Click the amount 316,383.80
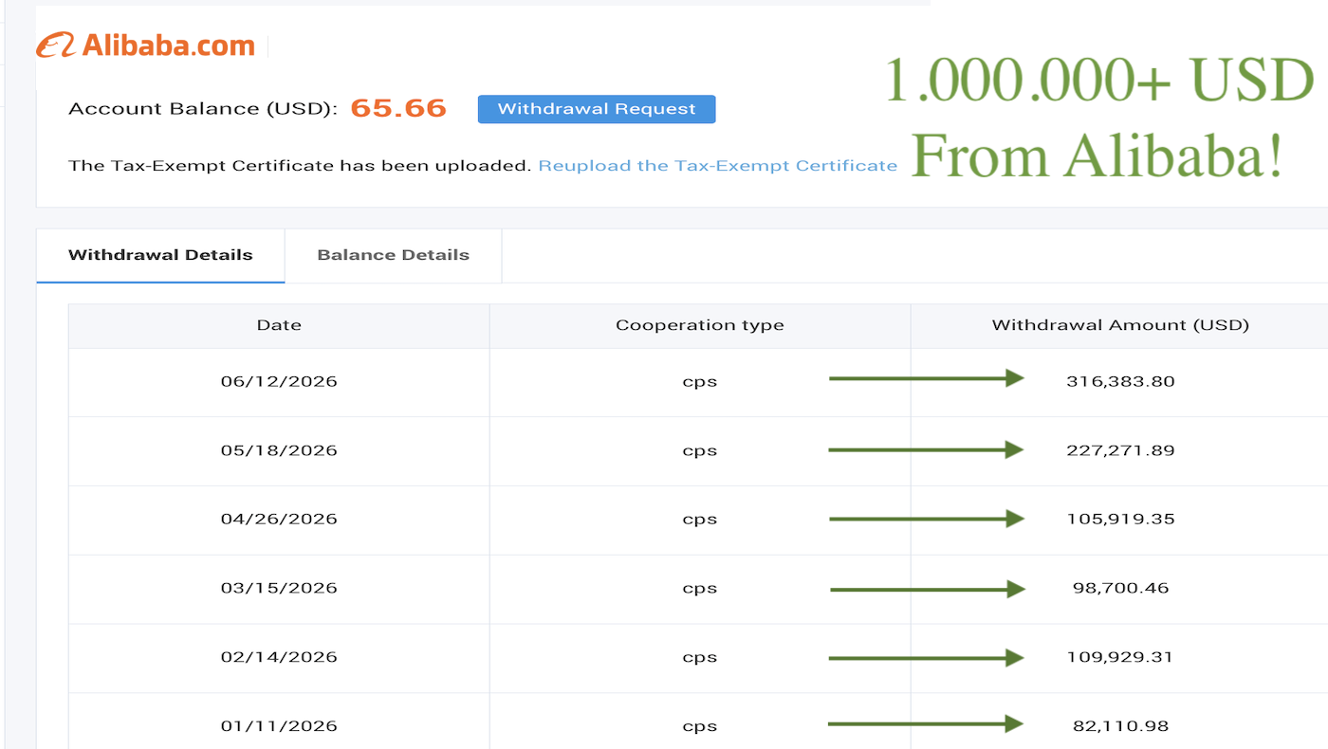The width and height of the screenshot is (1328, 749). coord(1120,382)
